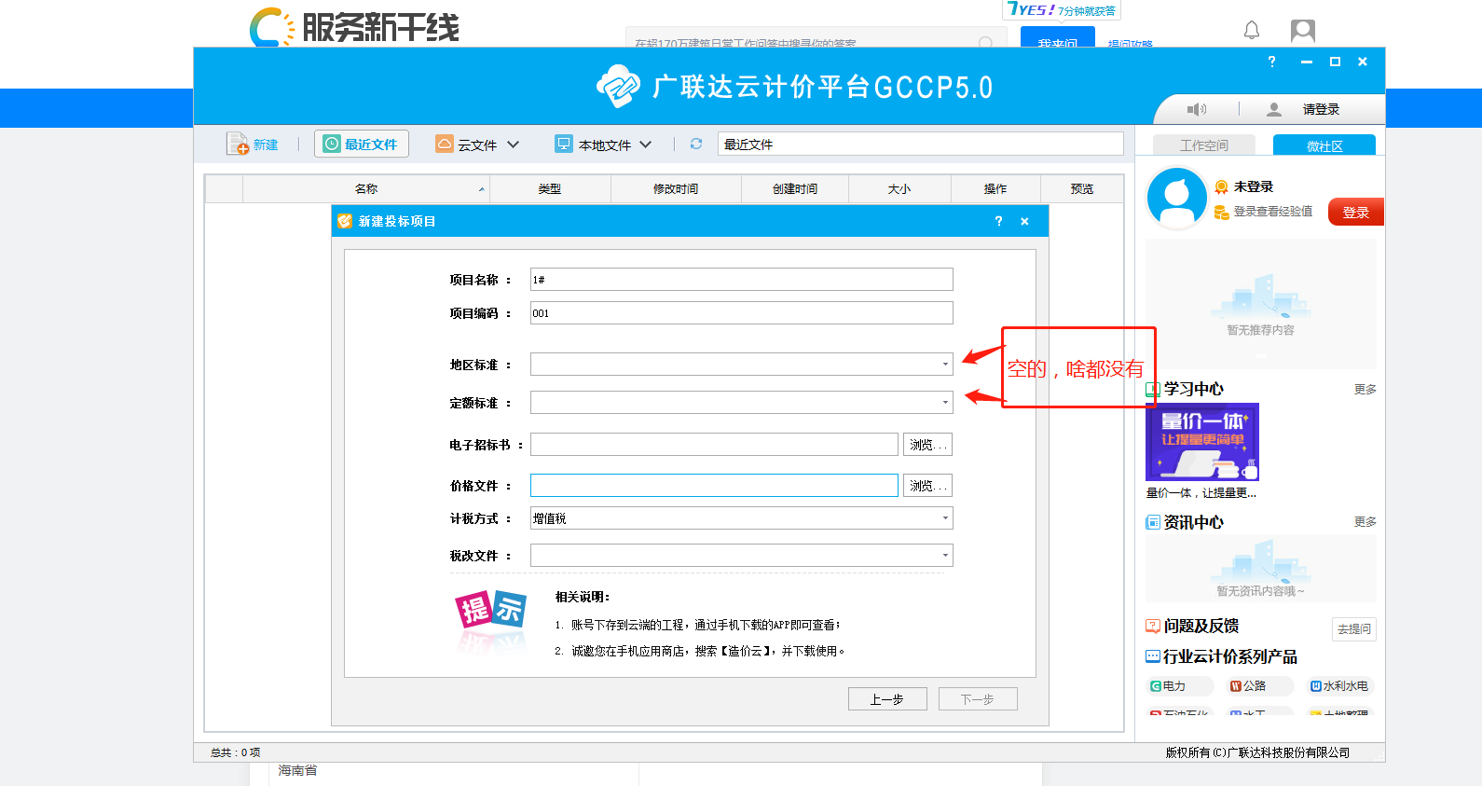1482x786 pixels.
Task: Click the 行业云计价系列产品 section icon
Action: click(x=1153, y=657)
